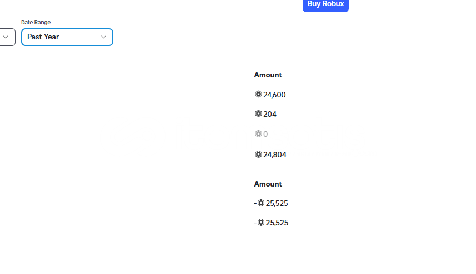
Task: Click the greyed-out 0 amount
Action: point(265,134)
